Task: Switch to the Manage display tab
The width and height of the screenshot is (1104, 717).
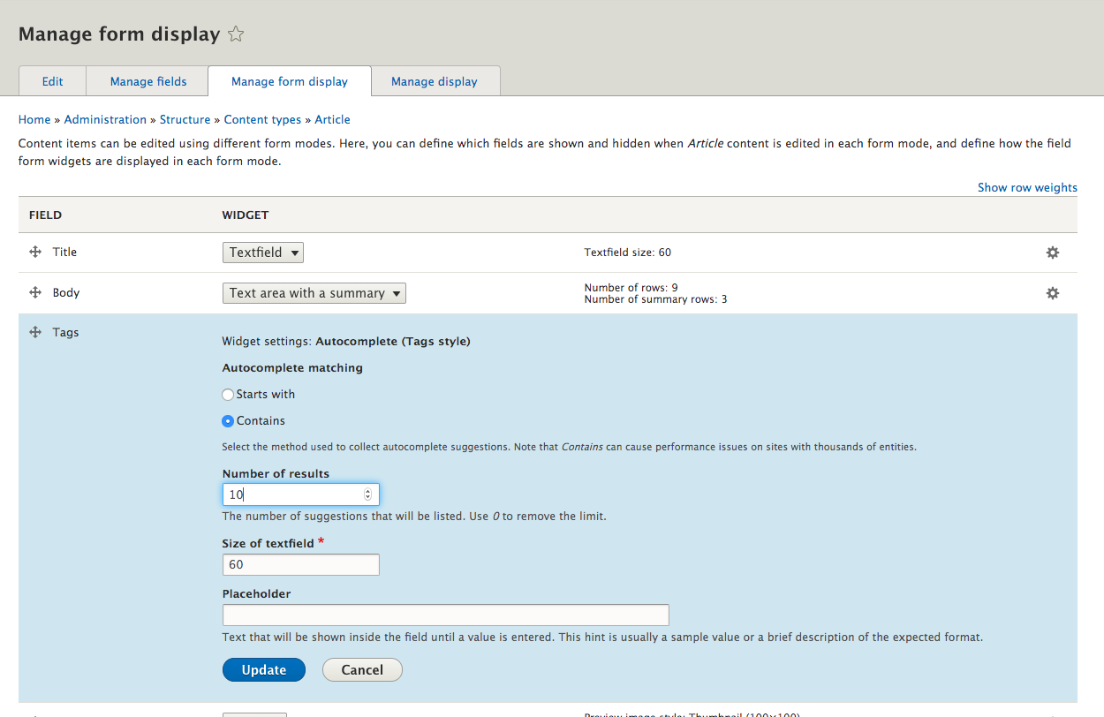Action: click(x=435, y=80)
